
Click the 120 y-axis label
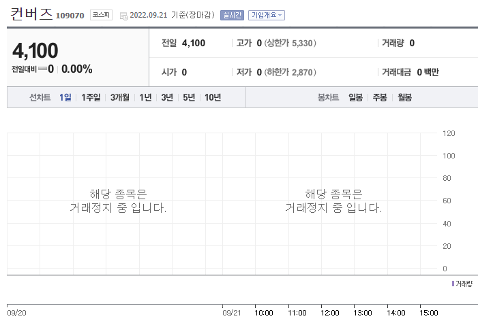click(449, 133)
